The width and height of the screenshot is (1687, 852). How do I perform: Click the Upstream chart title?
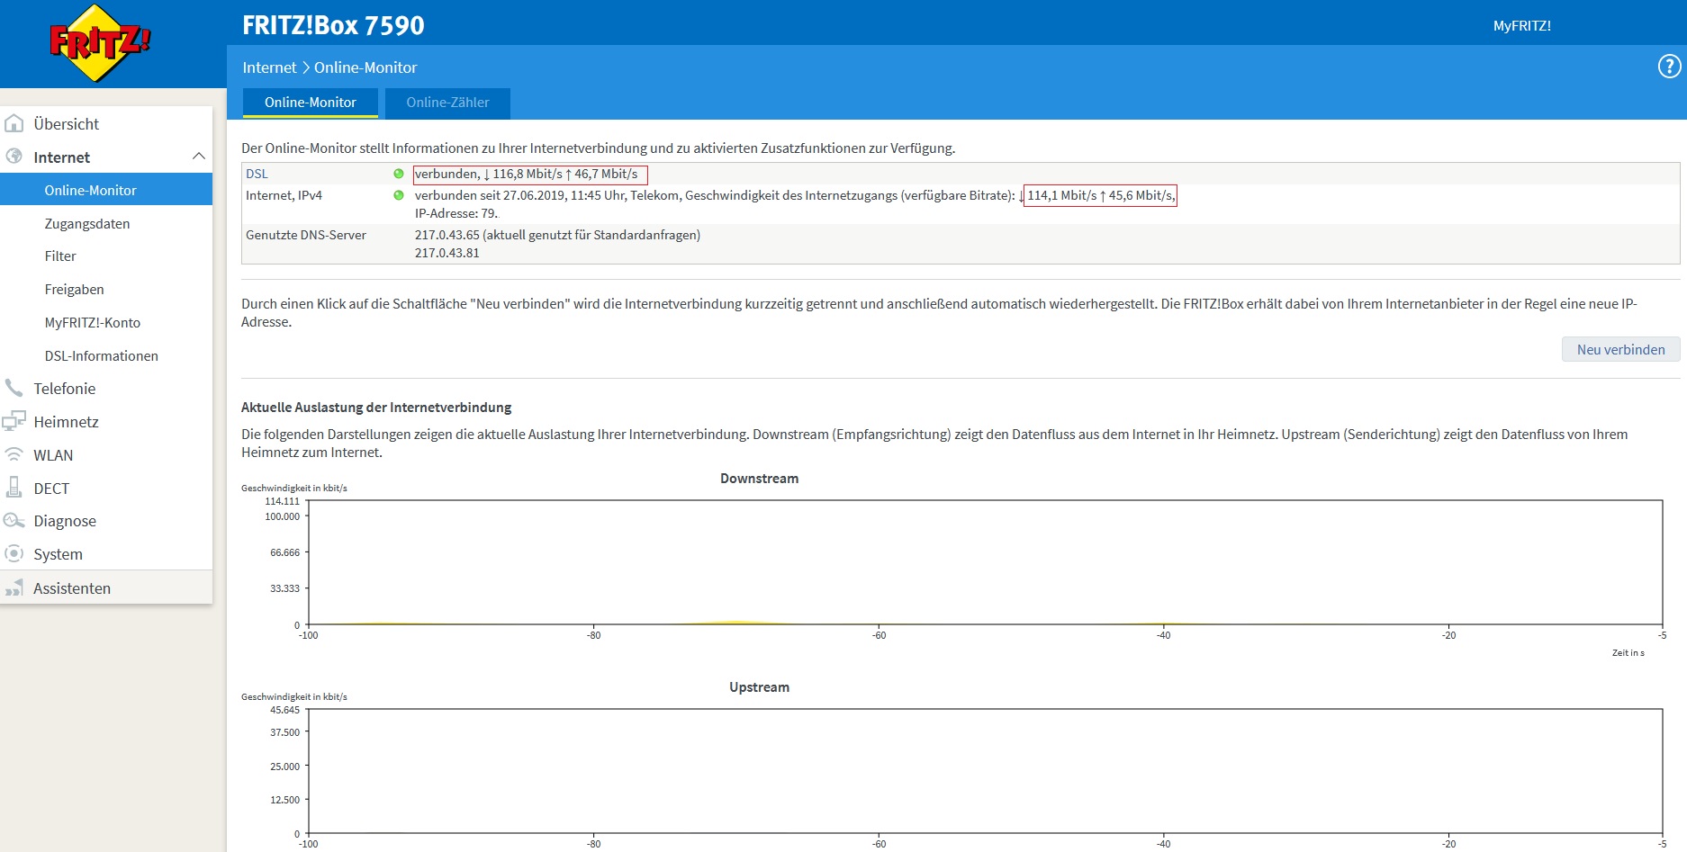click(759, 687)
